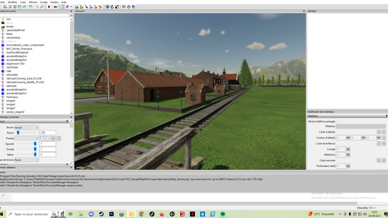This screenshot has height=218, width=388.
Task: Select poplar_stage02 in scene graph
Action: pyautogui.click(x=15, y=112)
